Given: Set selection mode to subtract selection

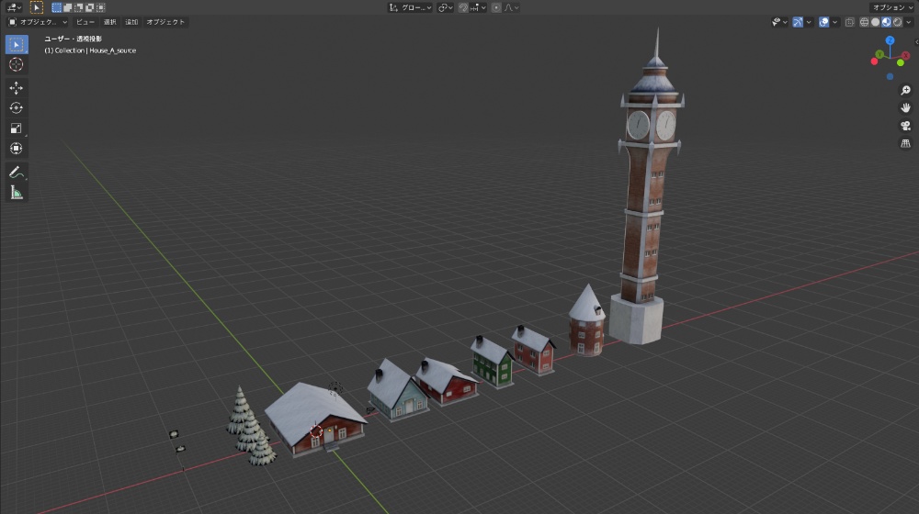Looking at the screenshot, I should pyautogui.click(x=78, y=7).
